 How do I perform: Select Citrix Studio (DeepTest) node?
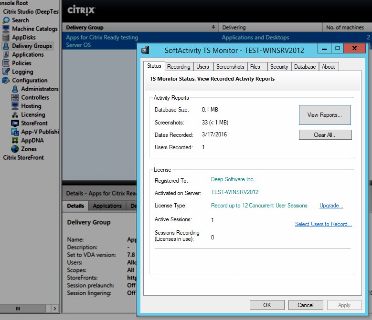(x=31, y=11)
